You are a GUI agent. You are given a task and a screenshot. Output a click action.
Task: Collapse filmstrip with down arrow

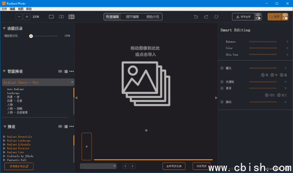tap(146, 131)
